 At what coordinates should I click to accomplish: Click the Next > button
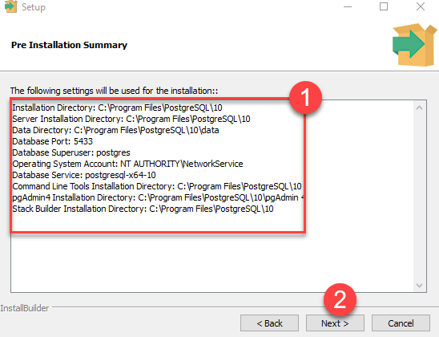pyautogui.click(x=335, y=323)
